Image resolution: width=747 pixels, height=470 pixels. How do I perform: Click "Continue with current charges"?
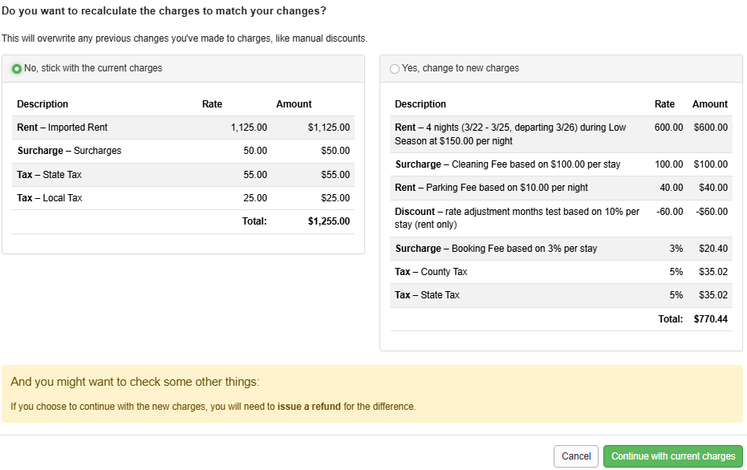672,456
